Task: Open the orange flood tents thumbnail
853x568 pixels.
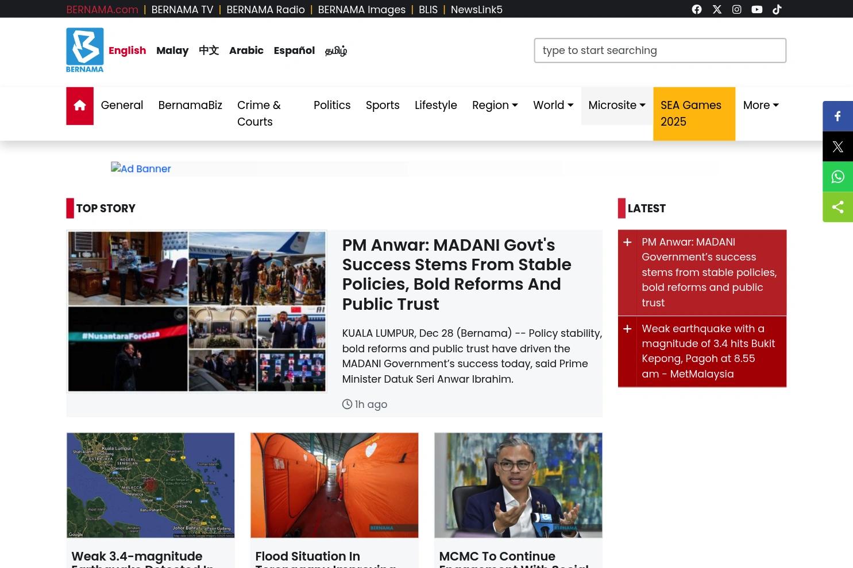Action: [334, 485]
